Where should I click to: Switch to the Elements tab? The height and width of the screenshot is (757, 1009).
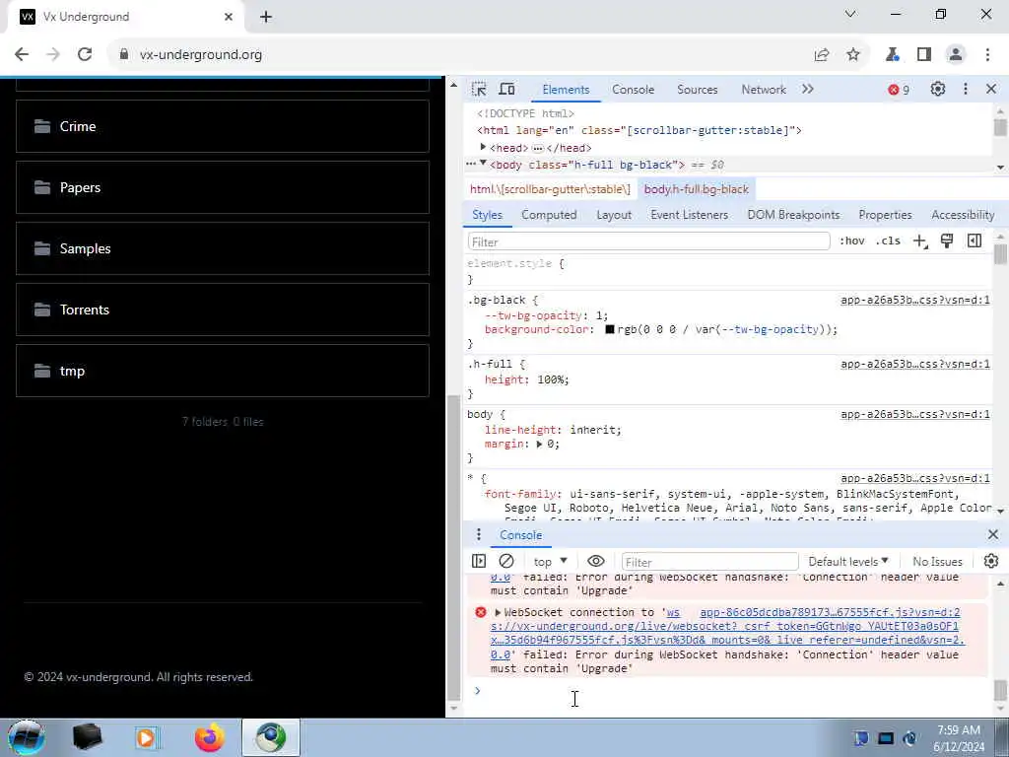[566, 90]
